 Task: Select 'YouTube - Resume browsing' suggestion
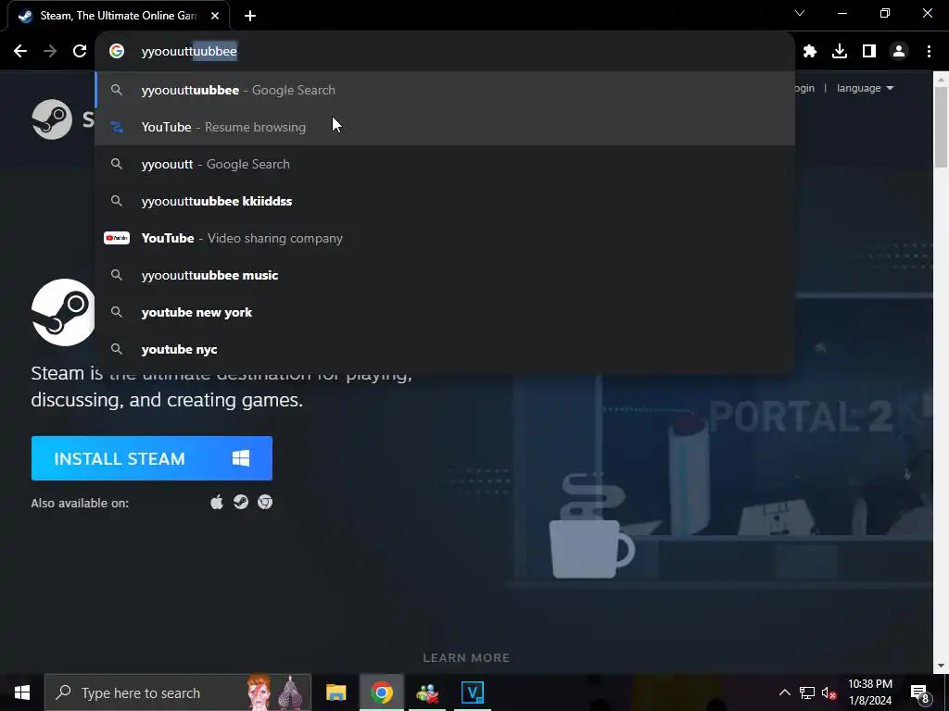point(445,127)
